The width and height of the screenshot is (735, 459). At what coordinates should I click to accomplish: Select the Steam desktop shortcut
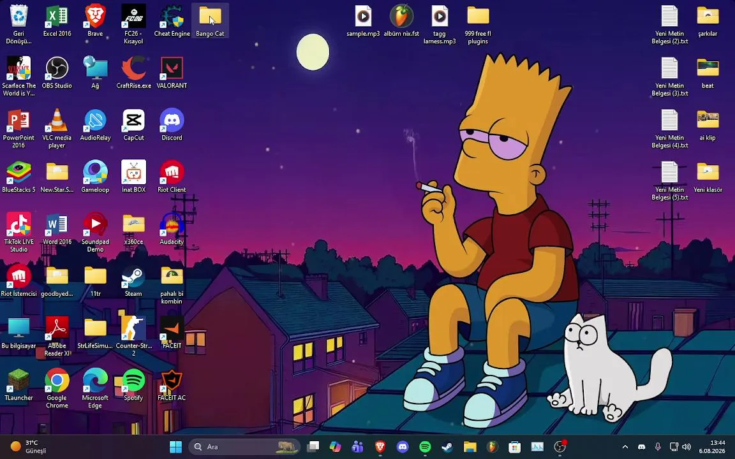coord(133,280)
